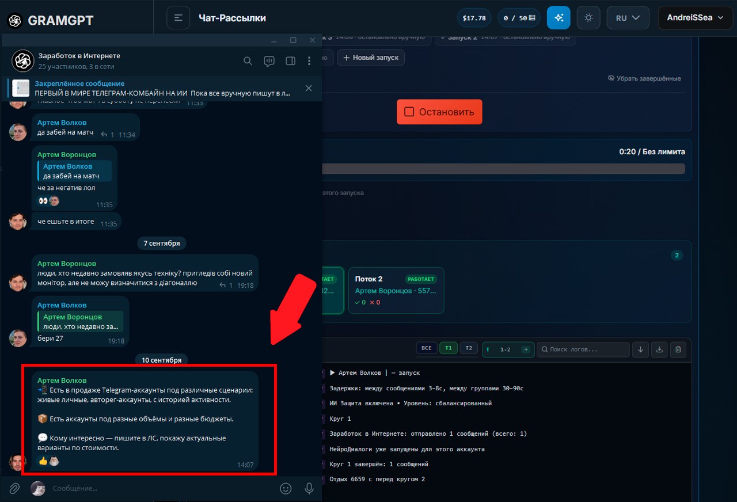Open group info via Заработок в Интернете title
737x502 pixels.
[x=79, y=56]
